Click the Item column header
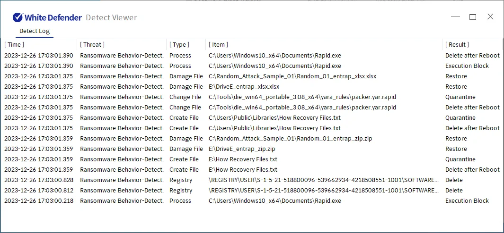This screenshot has height=233, width=504. tap(218, 44)
